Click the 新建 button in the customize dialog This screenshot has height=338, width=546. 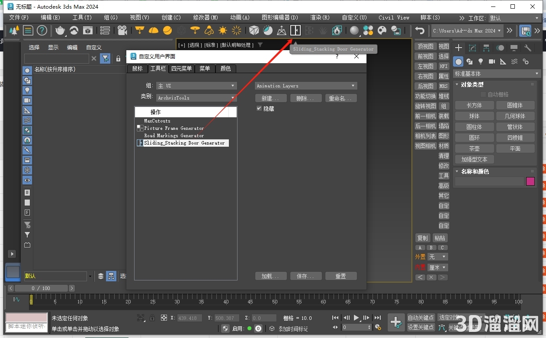[x=271, y=98]
